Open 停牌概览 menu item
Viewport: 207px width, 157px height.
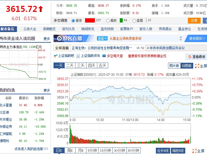(x=49, y=29)
